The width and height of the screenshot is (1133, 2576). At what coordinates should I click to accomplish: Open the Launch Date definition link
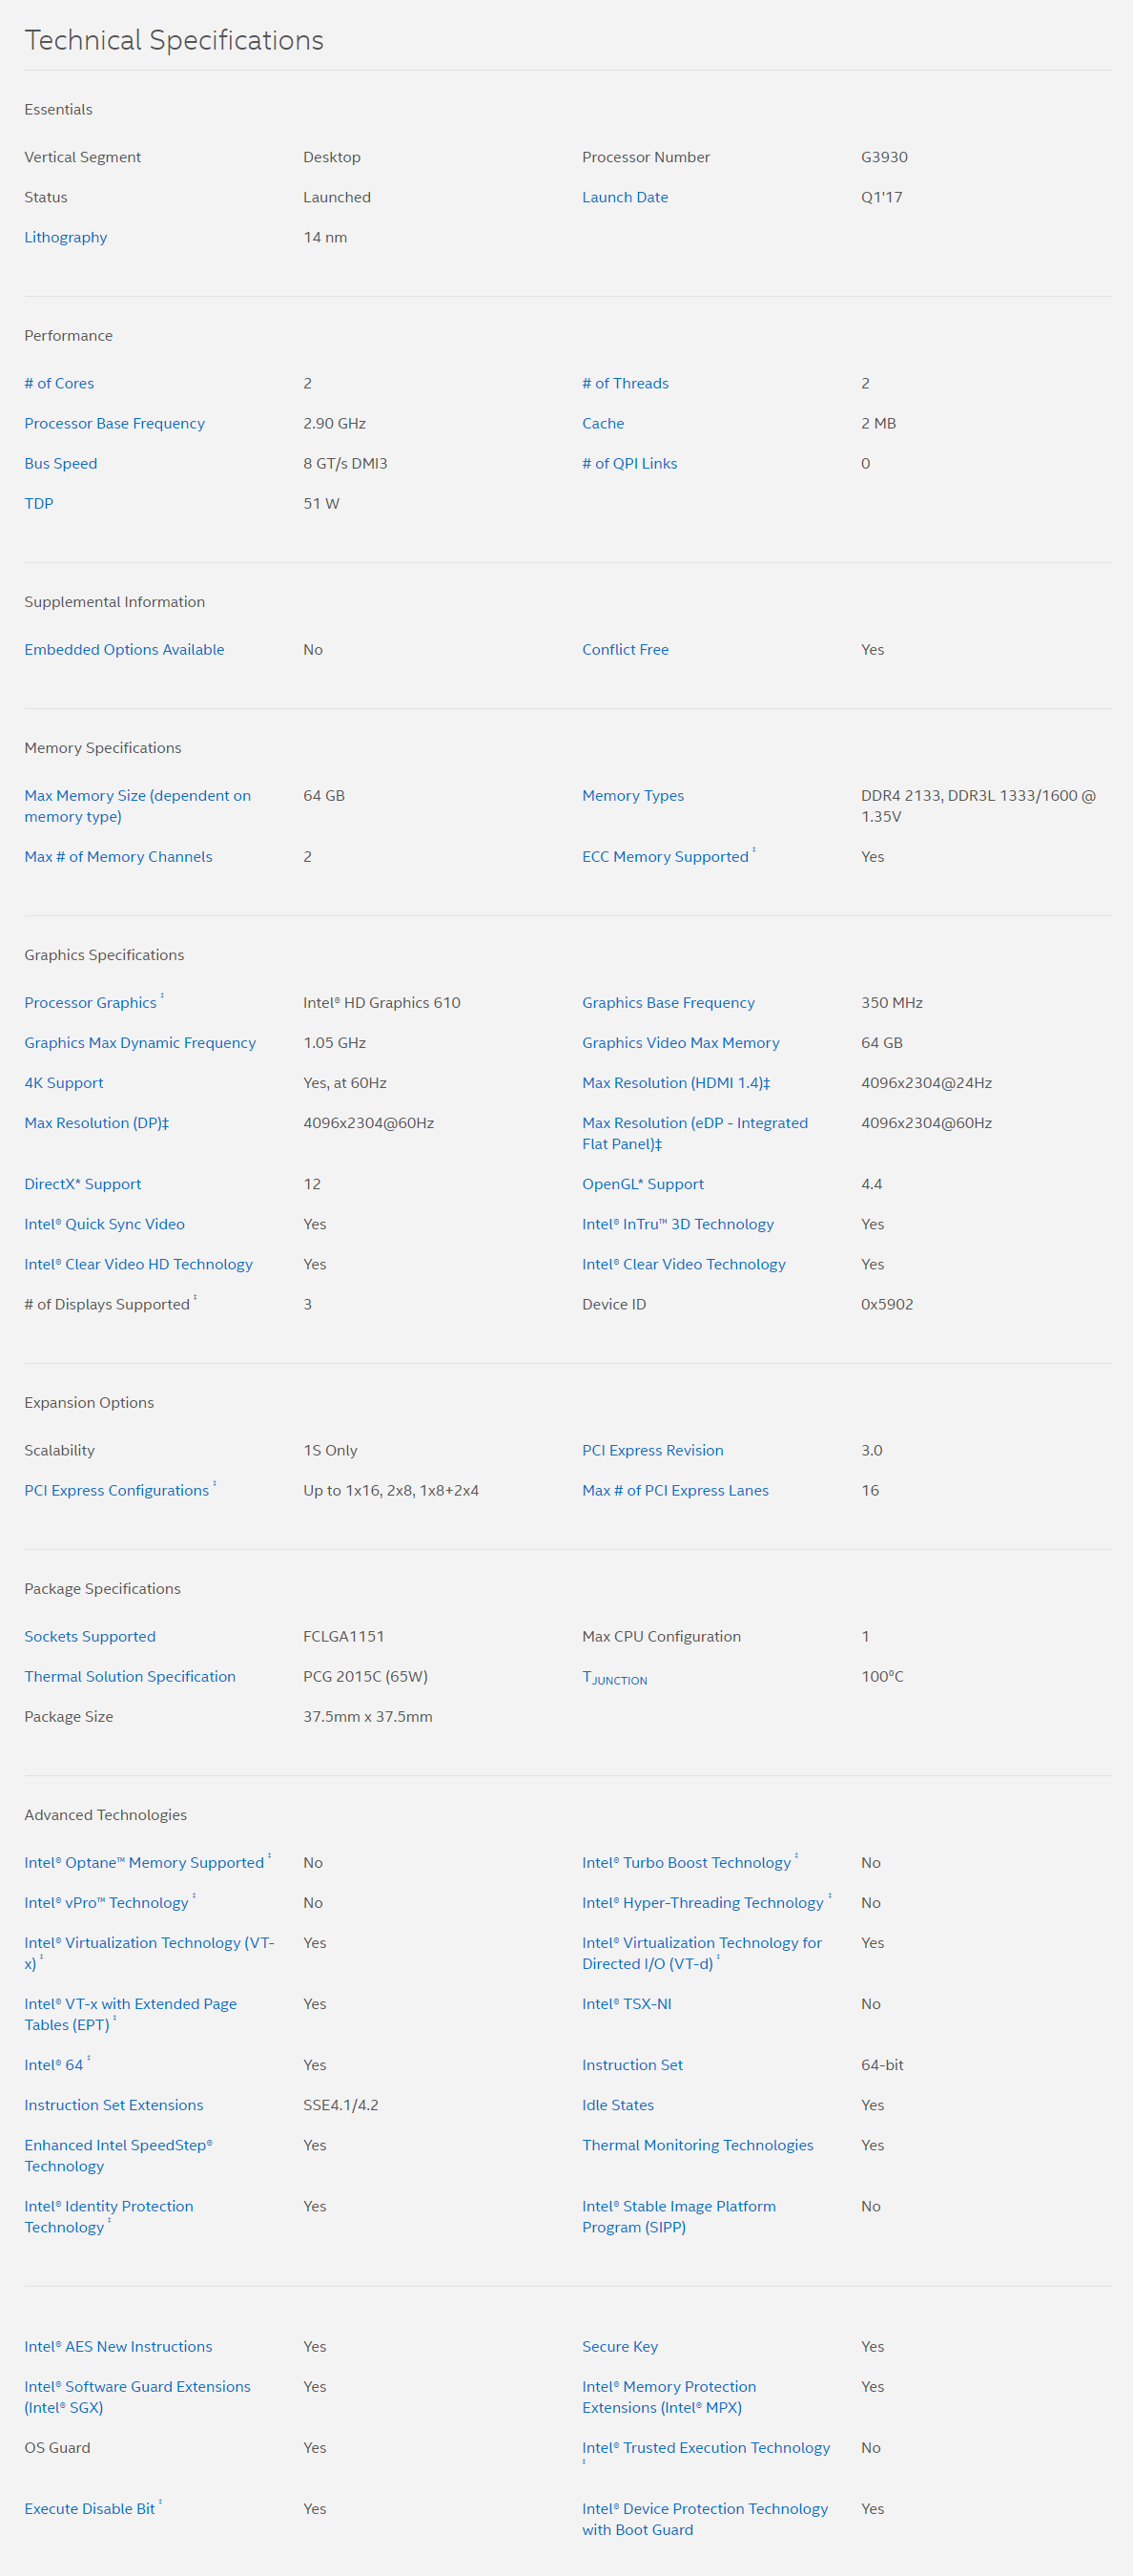625,197
